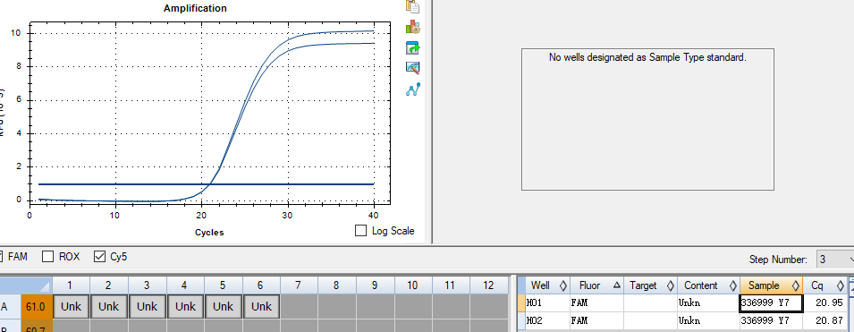Toggle the FAM fluorophore checkbox
Screen dimensions: 854x332
click(1, 256)
